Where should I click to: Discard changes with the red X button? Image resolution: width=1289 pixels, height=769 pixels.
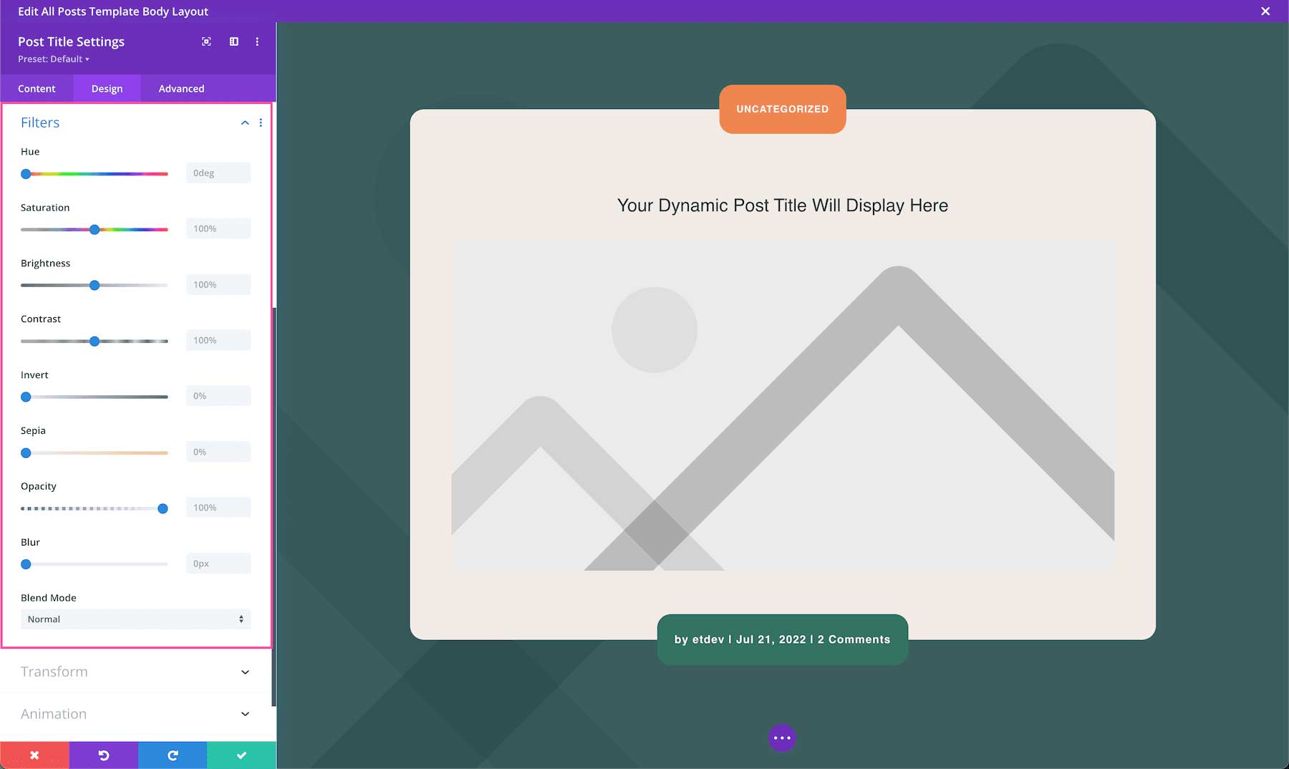coord(34,755)
